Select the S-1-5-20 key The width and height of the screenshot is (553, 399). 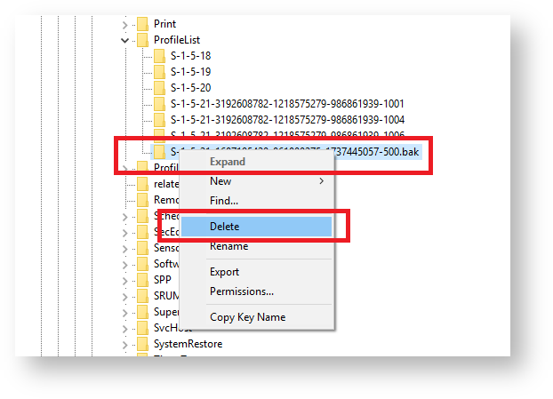[191, 88]
